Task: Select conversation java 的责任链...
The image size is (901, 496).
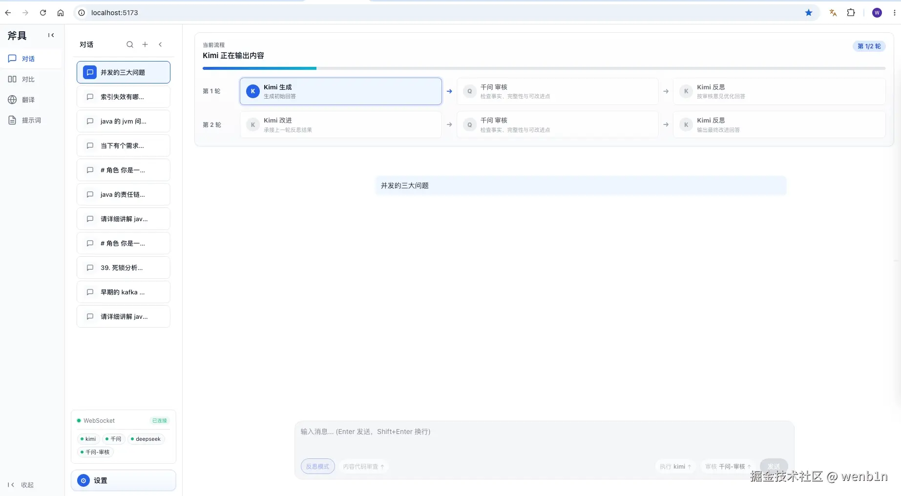Action: (x=124, y=194)
